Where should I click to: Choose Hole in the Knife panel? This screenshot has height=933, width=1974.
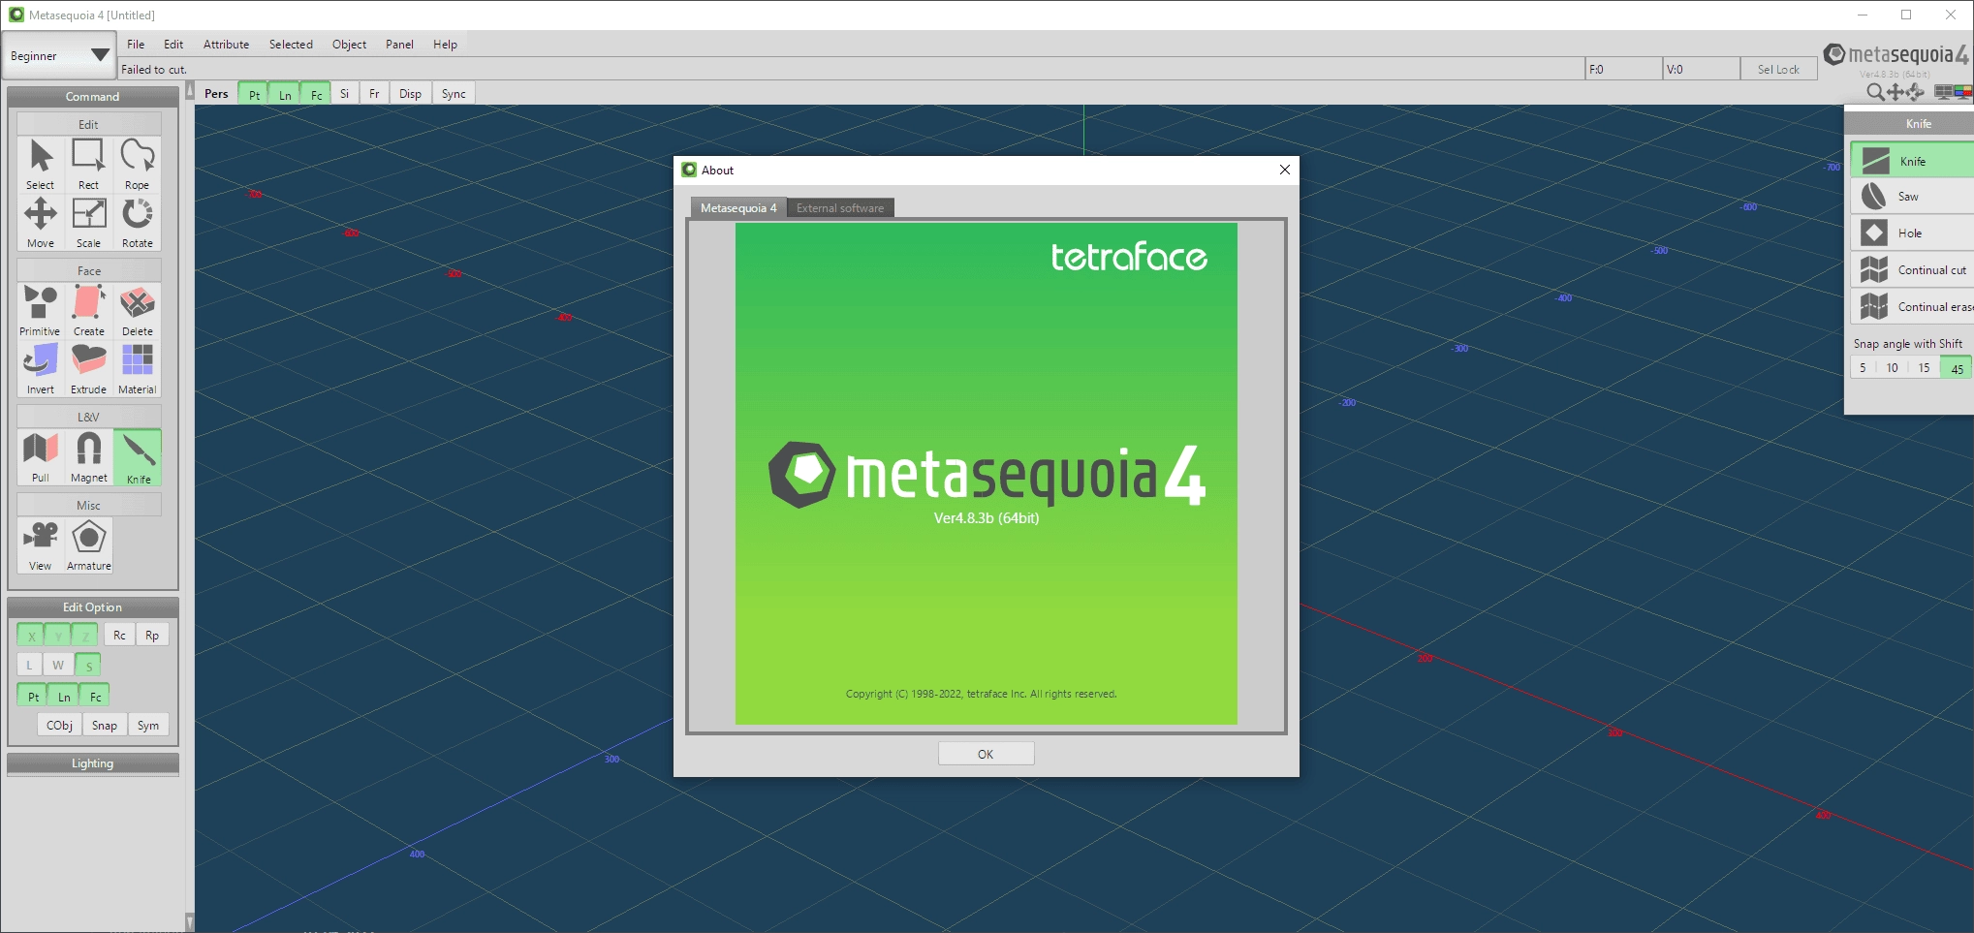(x=1912, y=233)
